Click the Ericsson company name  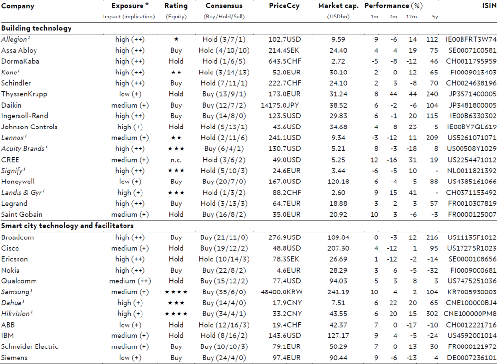14,259
